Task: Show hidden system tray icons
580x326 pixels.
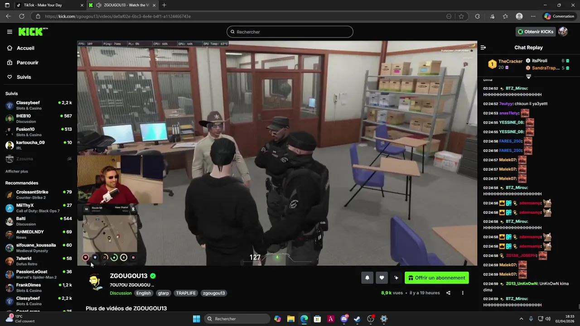Action: [521, 319]
